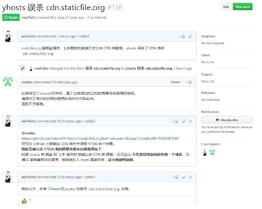Open neoFelhz's avatar on 14 minutes ago comment
Screen dimensions: 262x209
click(8, 121)
